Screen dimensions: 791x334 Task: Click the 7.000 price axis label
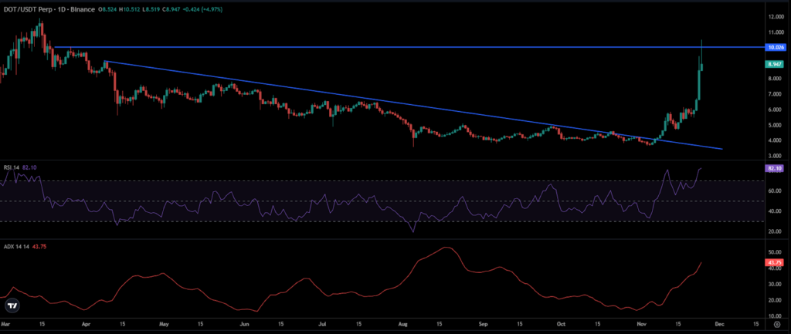click(774, 94)
